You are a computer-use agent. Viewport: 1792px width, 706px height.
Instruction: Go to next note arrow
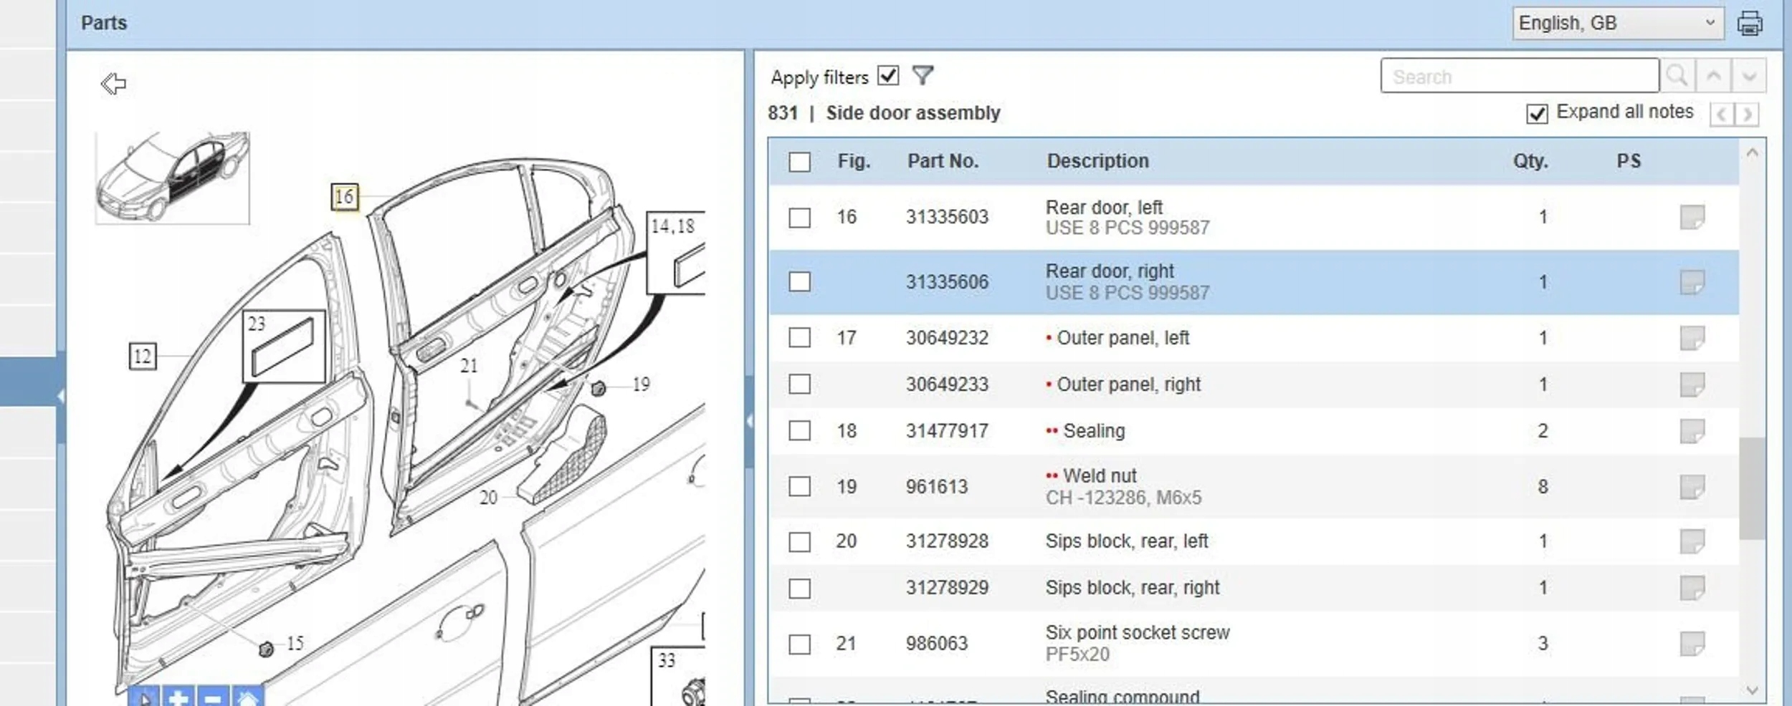click(1747, 114)
